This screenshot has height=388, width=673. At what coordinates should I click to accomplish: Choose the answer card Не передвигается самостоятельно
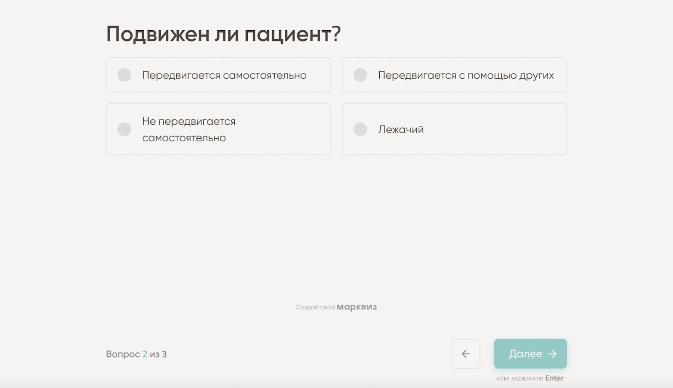(x=219, y=129)
